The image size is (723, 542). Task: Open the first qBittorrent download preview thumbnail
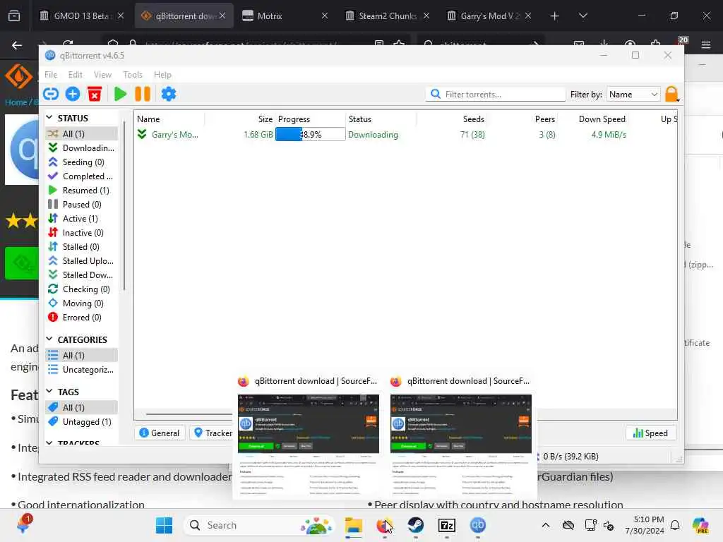tap(309, 445)
